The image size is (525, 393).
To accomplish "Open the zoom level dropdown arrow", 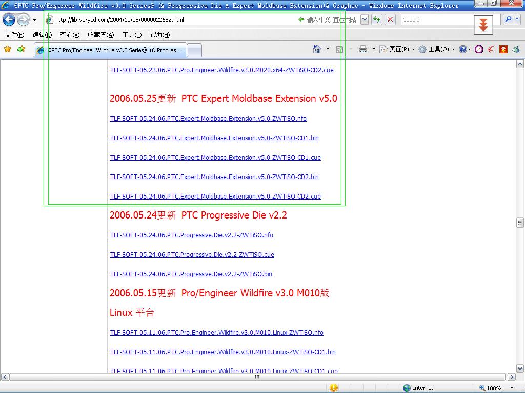I will pos(512,388).
